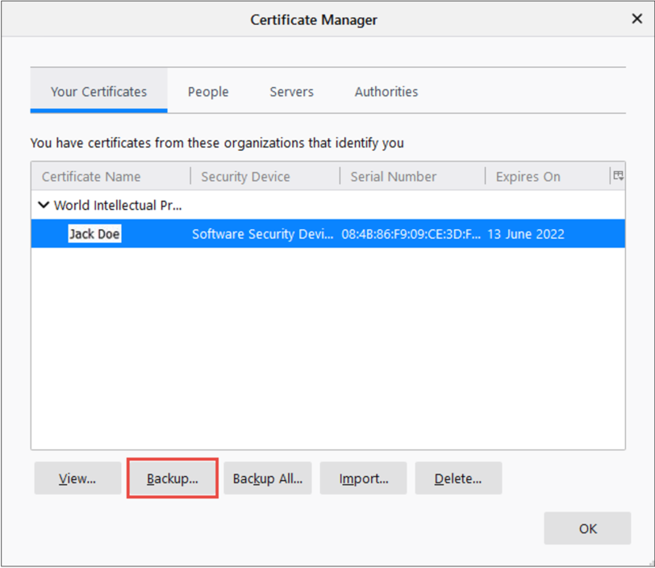Click the 13 June 2022 expiry date cell
Image resolution: width=655 pixels, height=568 pixels.
pyautogui.click(x=525, y=235)
